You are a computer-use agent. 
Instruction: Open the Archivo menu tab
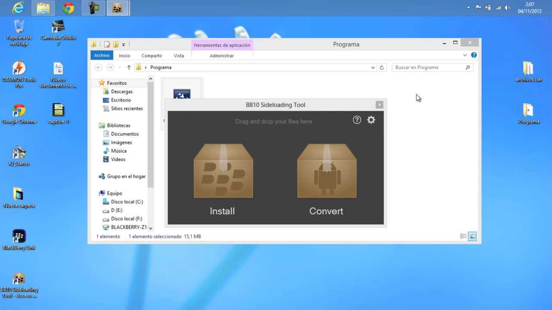(x=102, y=55)
